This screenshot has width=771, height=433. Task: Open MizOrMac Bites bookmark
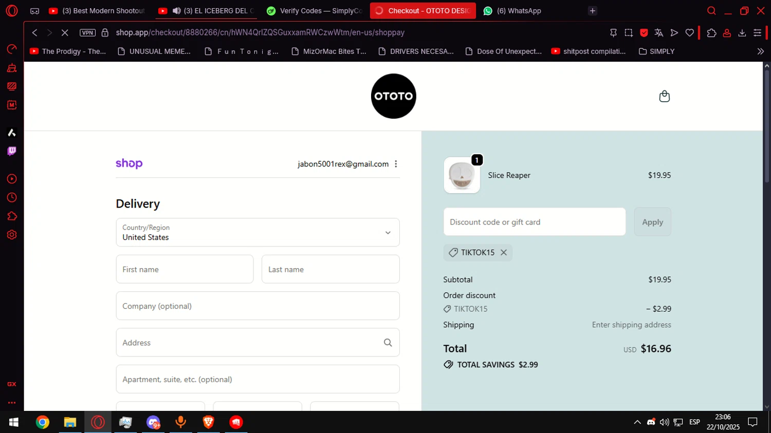329,51
